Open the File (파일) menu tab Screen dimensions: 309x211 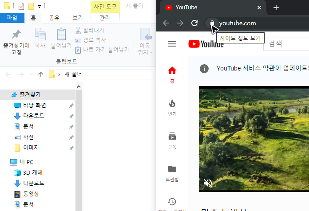click(x=12, y=18)
